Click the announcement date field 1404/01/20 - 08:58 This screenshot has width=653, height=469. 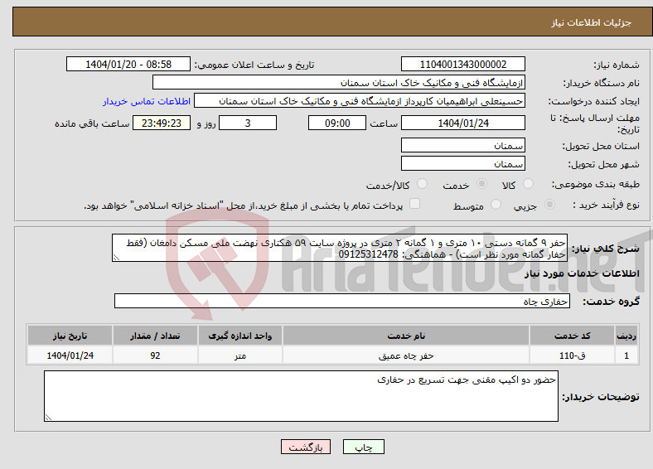pos(128,64)
